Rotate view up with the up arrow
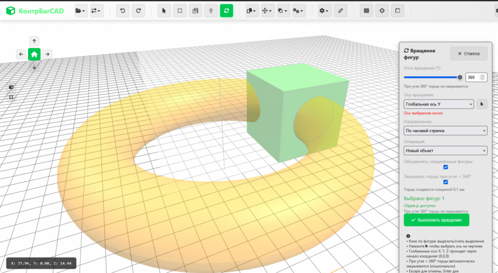The width and height of the screenshot is (498, 273). click(x=34, y=41)
